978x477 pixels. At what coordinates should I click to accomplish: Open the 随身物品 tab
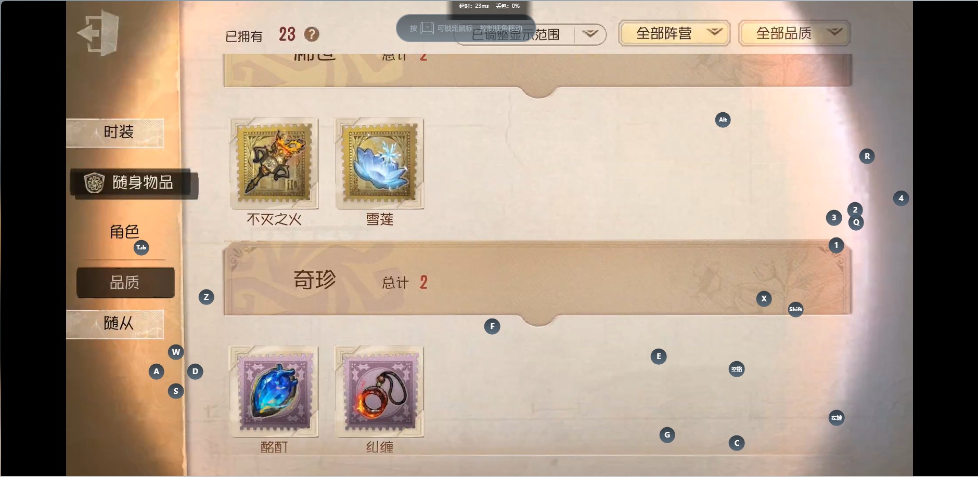click(x=134, y=183)
